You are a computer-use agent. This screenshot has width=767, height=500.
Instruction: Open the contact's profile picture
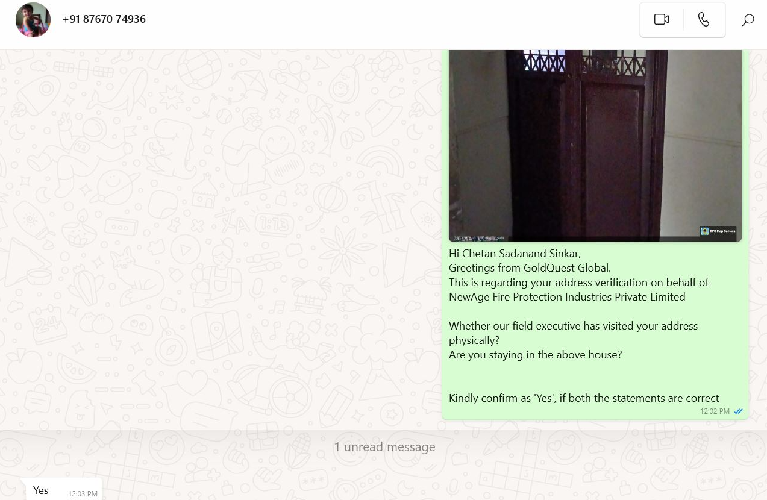coord(33,20)
